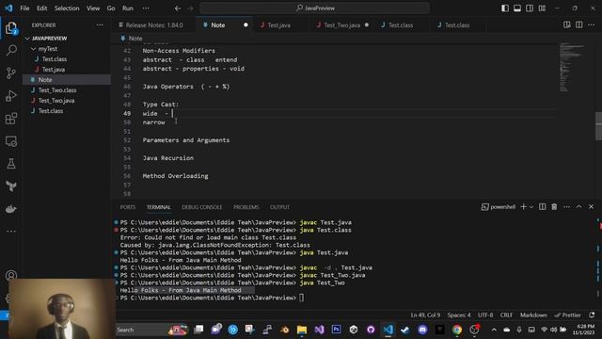Screen dimensions: 602x339
Task: Open editor more actions menu
Action: [592, 25]
